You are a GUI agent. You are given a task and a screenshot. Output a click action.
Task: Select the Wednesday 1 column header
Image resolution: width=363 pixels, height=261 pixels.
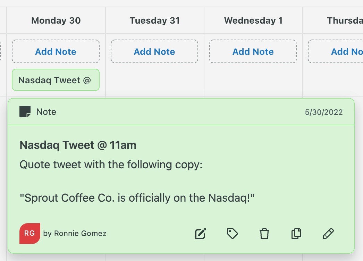pyautogui.click(x=253, y=21)
